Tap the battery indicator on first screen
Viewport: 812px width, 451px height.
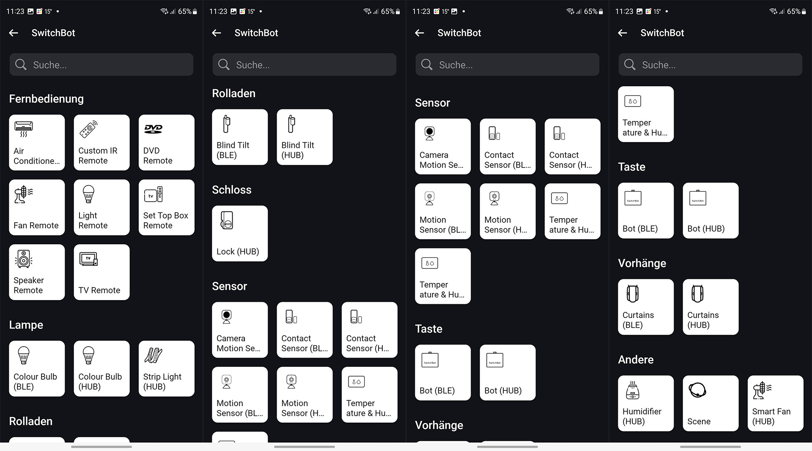pos(195,11)
